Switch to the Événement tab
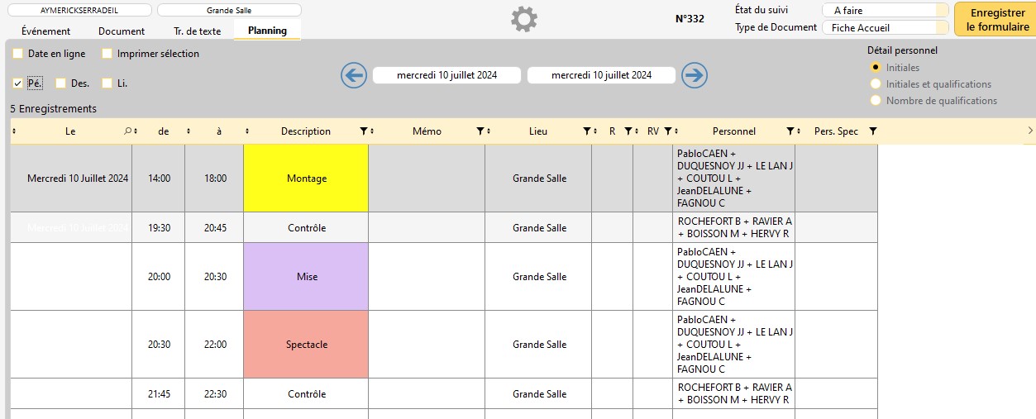The height and width of the screenshot is (419, 1036). [45, 31]
